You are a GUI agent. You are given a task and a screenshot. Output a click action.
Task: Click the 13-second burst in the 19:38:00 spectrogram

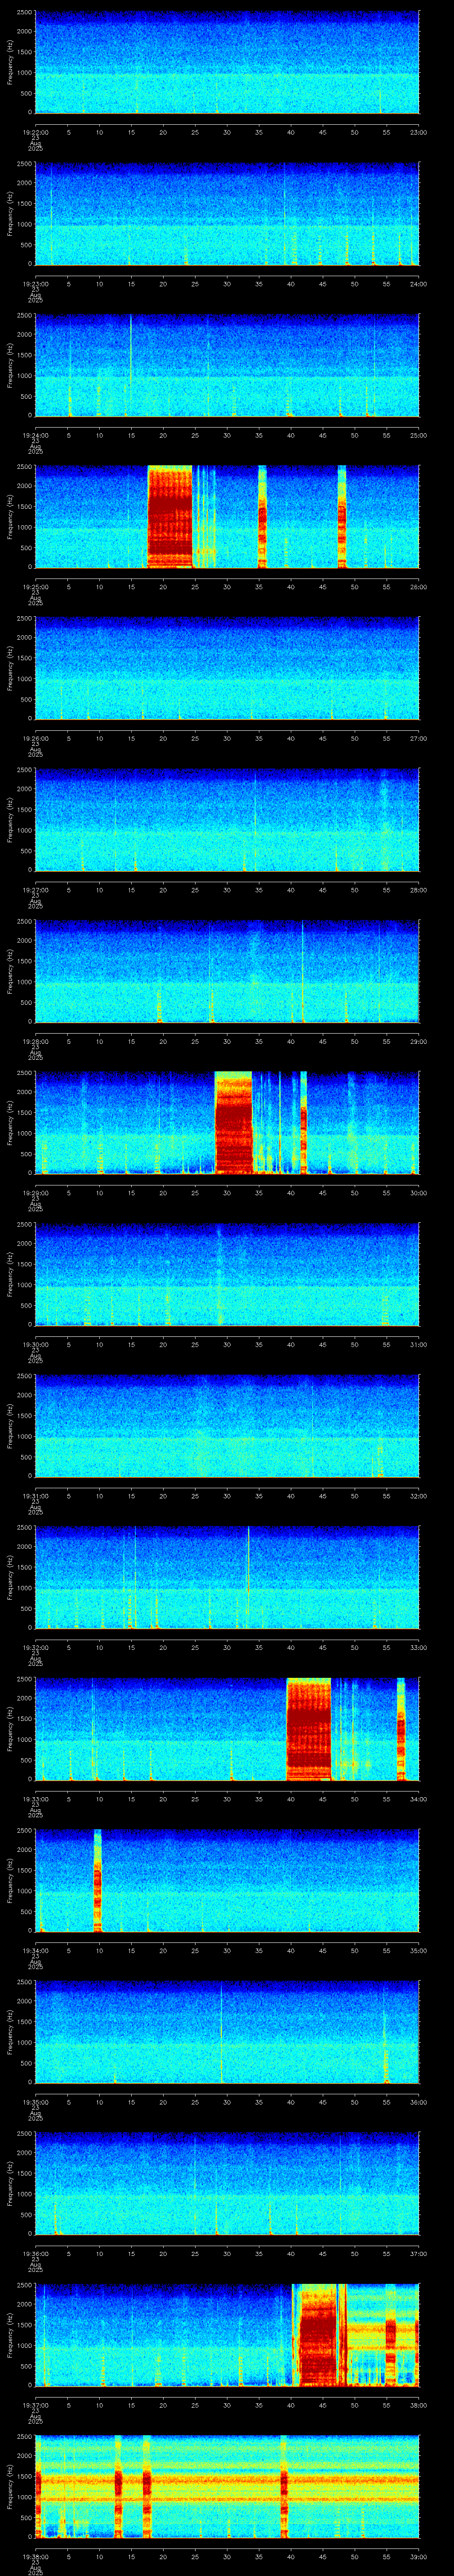[118, 2487]
